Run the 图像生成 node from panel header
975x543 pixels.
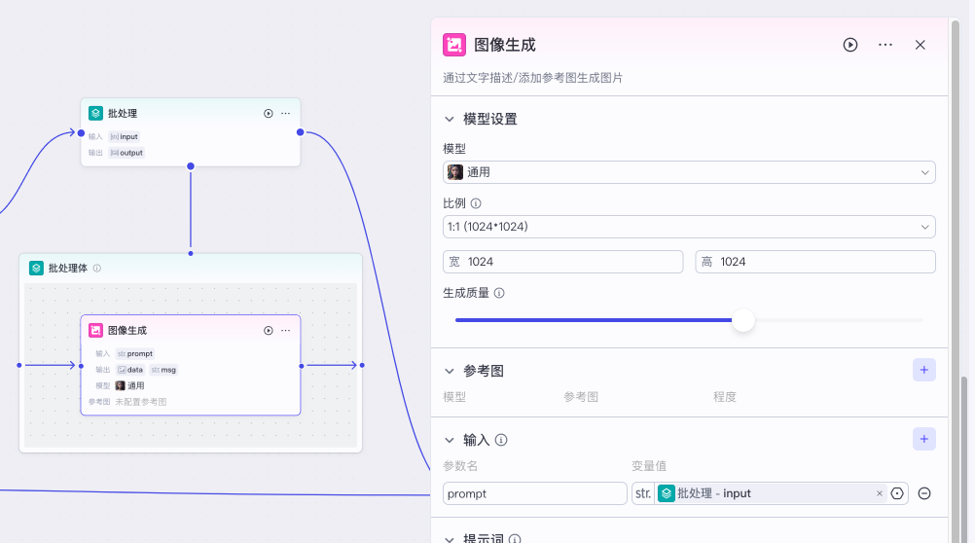click(850, 45)
